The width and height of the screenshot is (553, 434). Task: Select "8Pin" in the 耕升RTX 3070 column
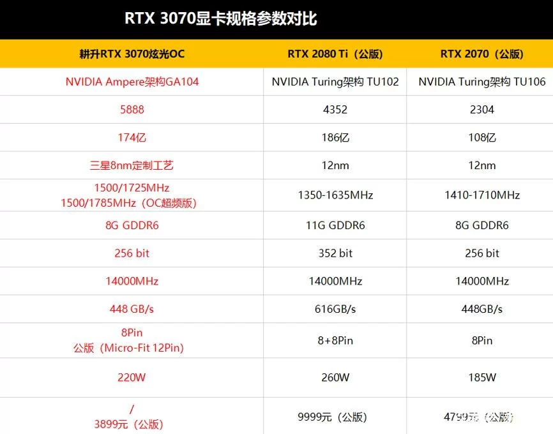132,333
